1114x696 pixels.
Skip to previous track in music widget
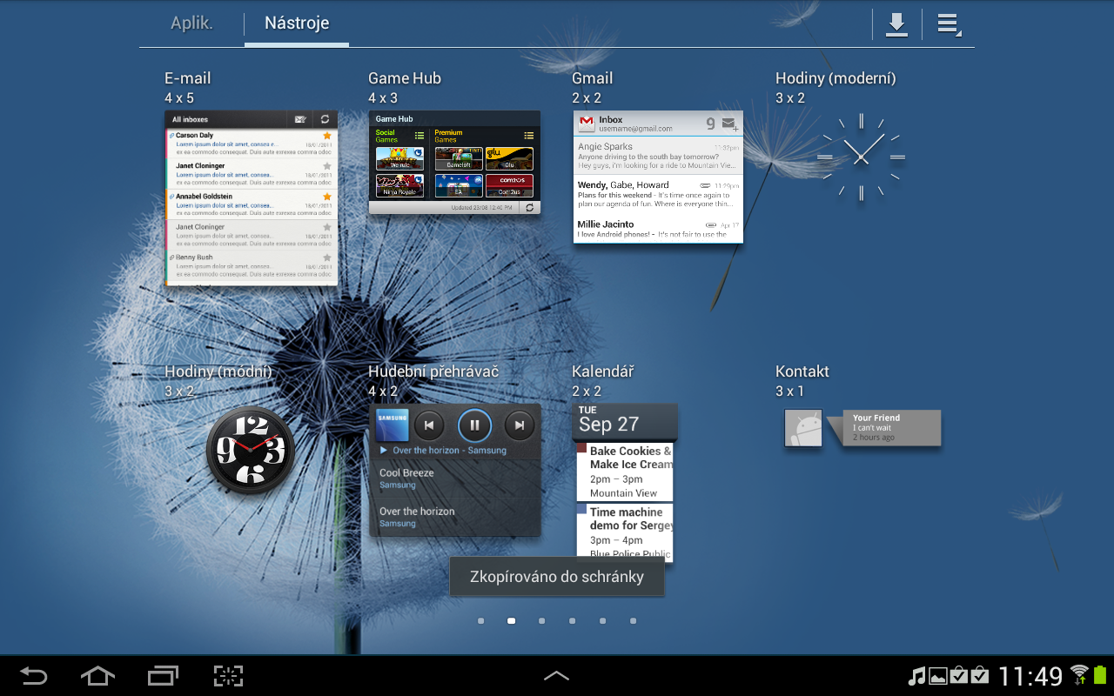(x=429, y=425)
